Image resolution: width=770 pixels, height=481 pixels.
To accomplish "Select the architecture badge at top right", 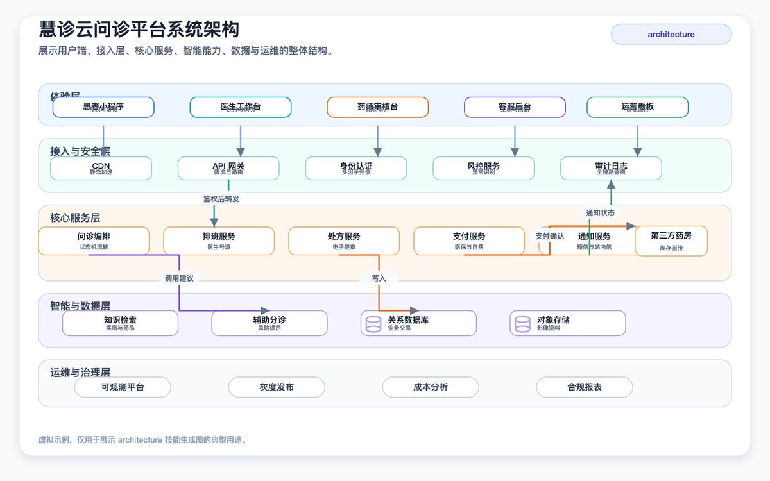I will pyautogui.click(x=671, y=34).
